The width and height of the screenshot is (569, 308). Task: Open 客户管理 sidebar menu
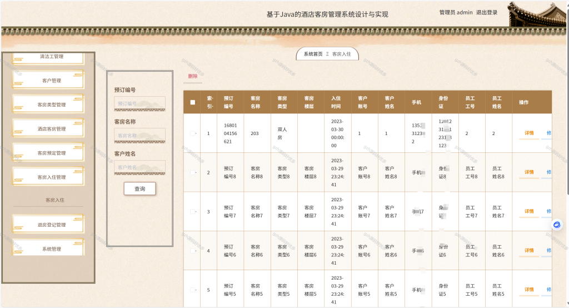pyautogui.click(x=48, y=80)
